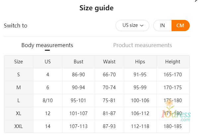
Task: Click the Size guide heading
Action: click(96, 8)
